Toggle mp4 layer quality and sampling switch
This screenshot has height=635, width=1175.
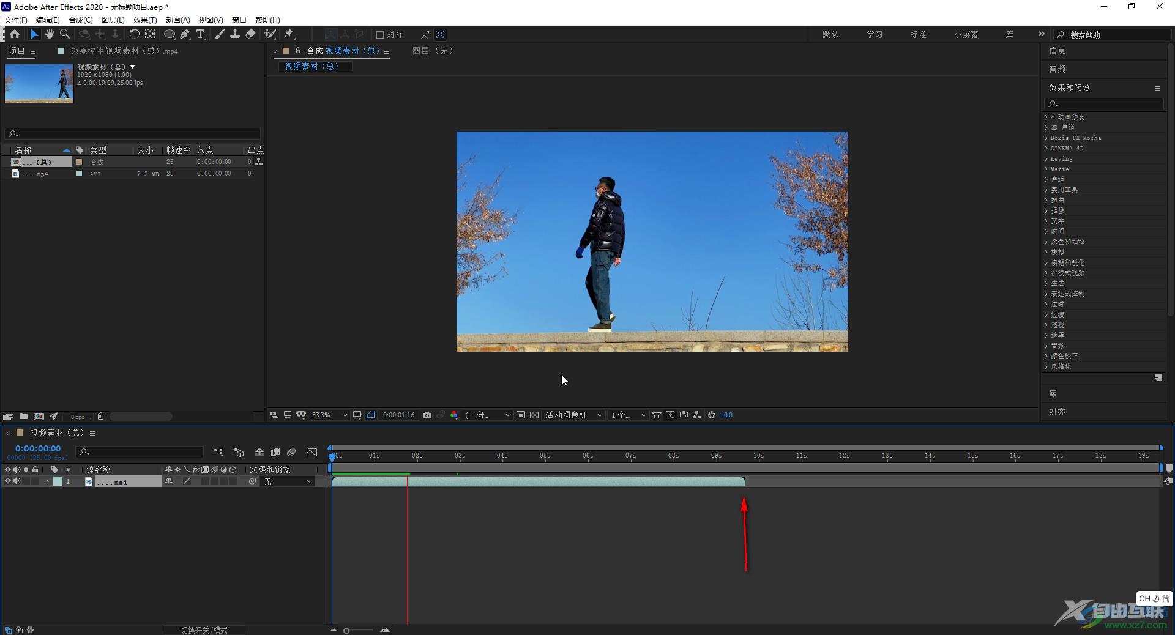point(187,481)
